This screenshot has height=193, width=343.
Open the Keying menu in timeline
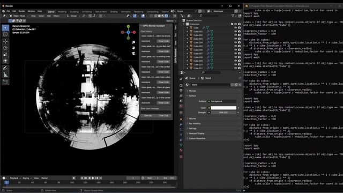[x=27, y=178]
